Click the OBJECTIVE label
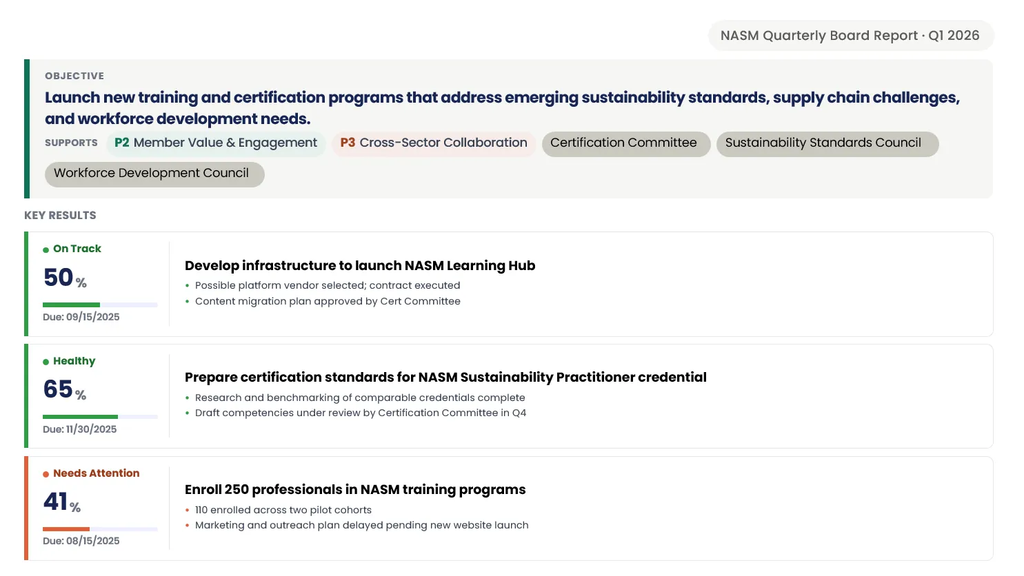The image size is (1024, 576). (74, 76)
